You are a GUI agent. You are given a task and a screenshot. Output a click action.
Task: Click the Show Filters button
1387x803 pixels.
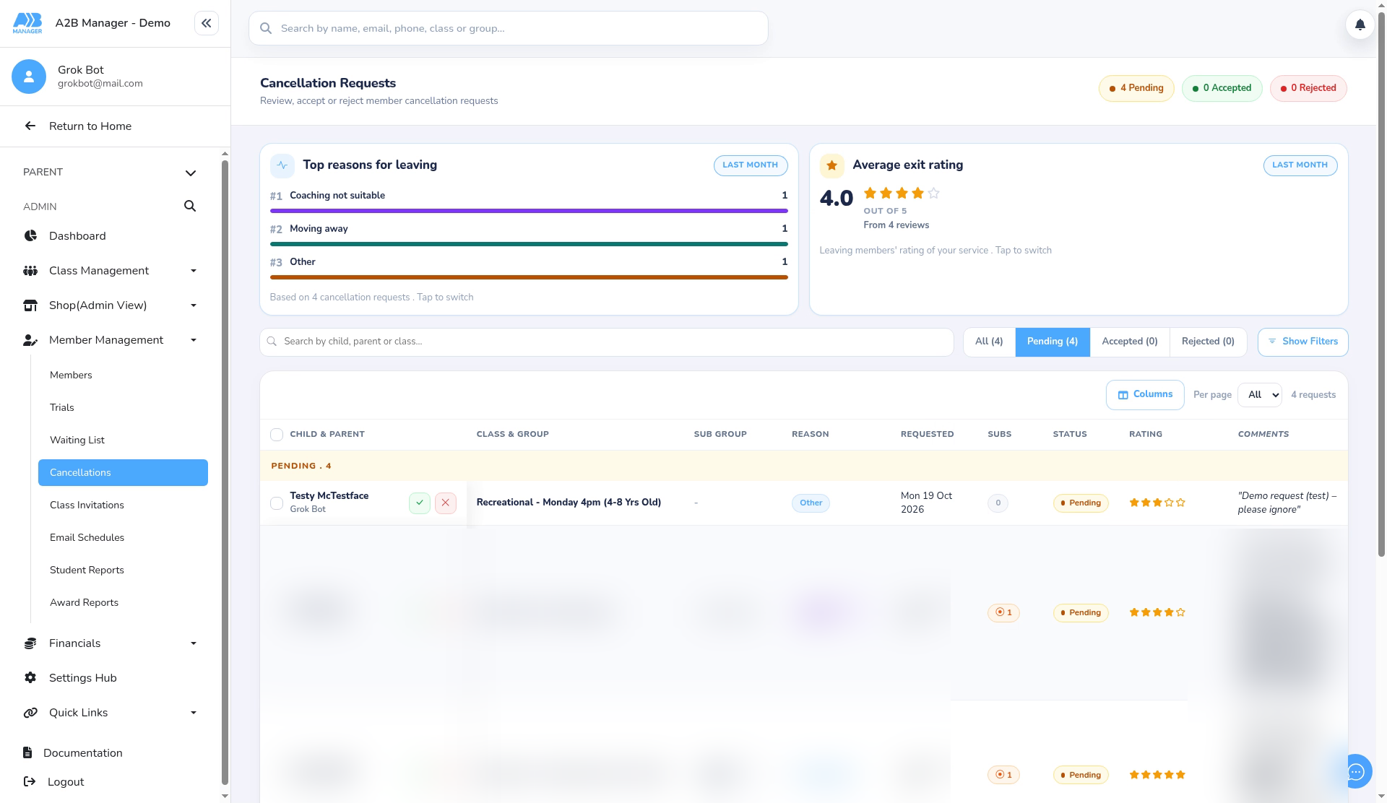tap(1302, 342)
